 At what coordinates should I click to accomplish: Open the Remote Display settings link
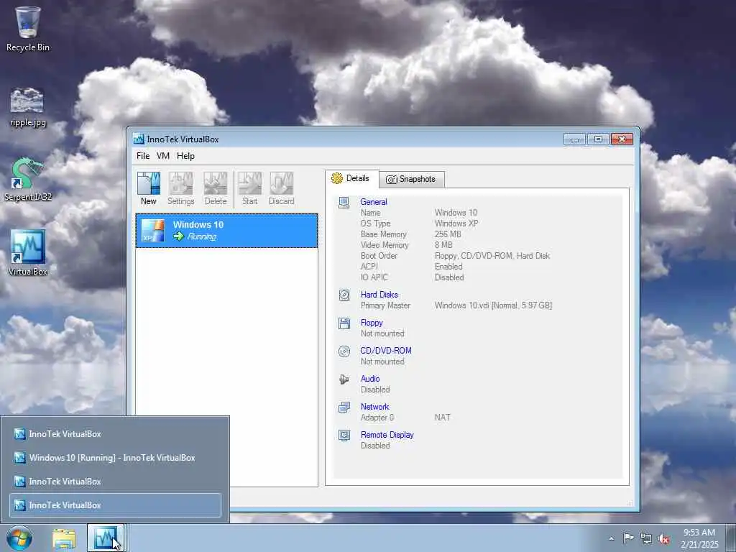coord(387,435)
